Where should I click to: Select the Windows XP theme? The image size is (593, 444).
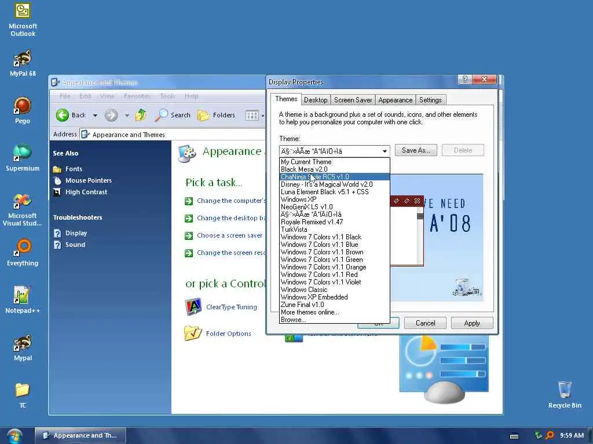(x=334, y=199)
